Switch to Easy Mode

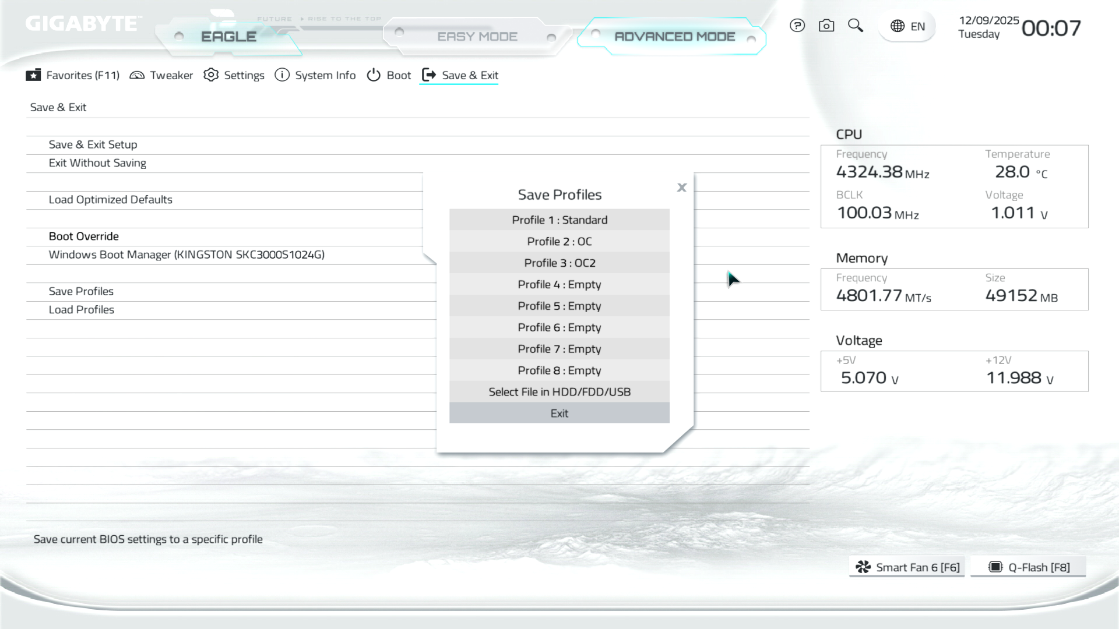tap(477, 37)
